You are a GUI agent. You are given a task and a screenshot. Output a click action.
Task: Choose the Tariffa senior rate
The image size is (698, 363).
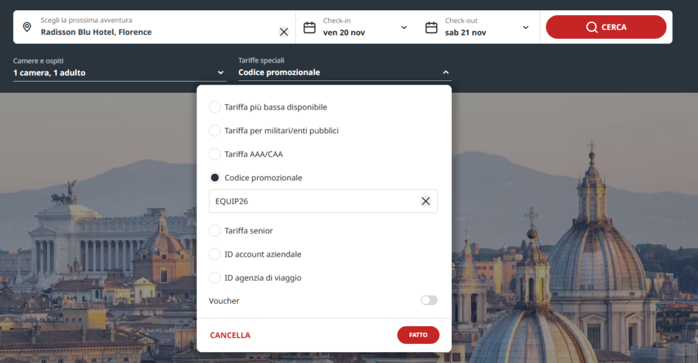pyautogui.click(x=215, y=231)
